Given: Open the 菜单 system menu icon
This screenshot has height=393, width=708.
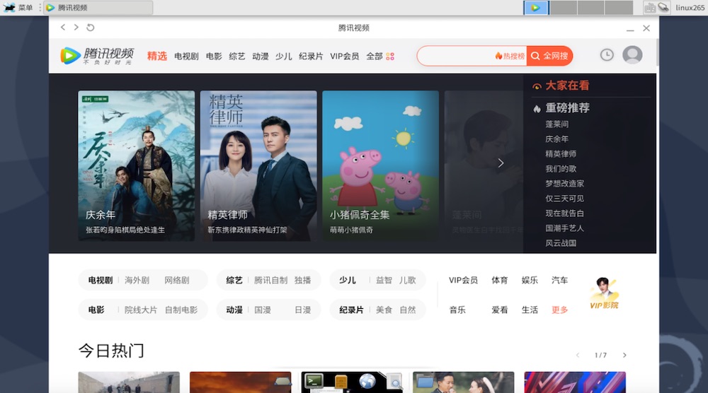Looking at the screenshot, I should [x=9, y=7].
